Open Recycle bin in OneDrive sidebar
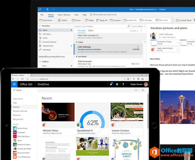195x160 pixels. [x=18, y=119]
